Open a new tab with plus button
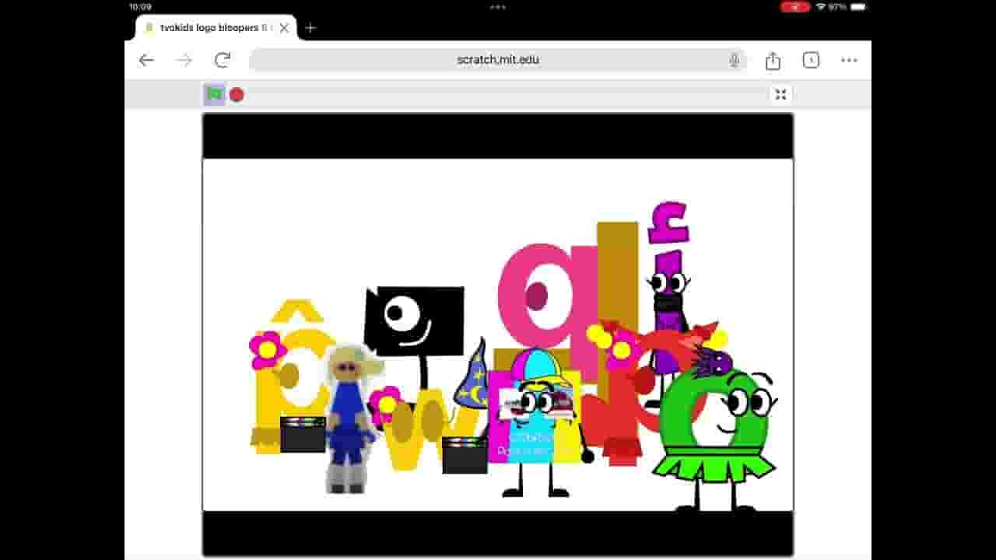The width and height of the screenshot is (996, 560). [x=310, y=28]
